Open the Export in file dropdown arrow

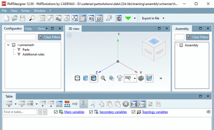point(163,18)
